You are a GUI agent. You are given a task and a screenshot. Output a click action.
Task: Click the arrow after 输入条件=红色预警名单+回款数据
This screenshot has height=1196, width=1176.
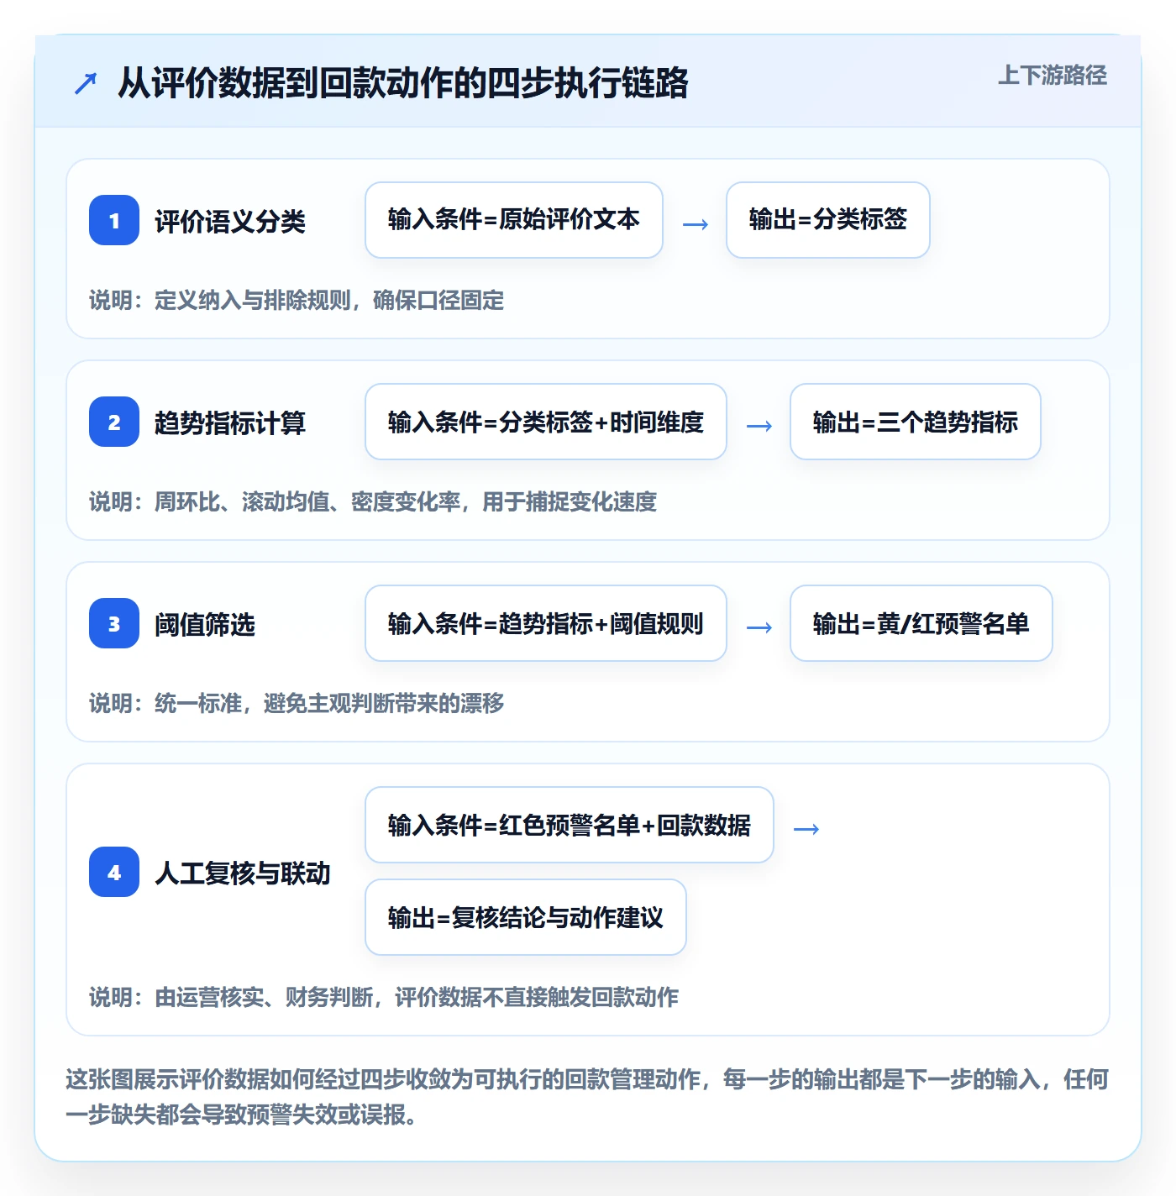pyautogui.click(x=806, y=829)
